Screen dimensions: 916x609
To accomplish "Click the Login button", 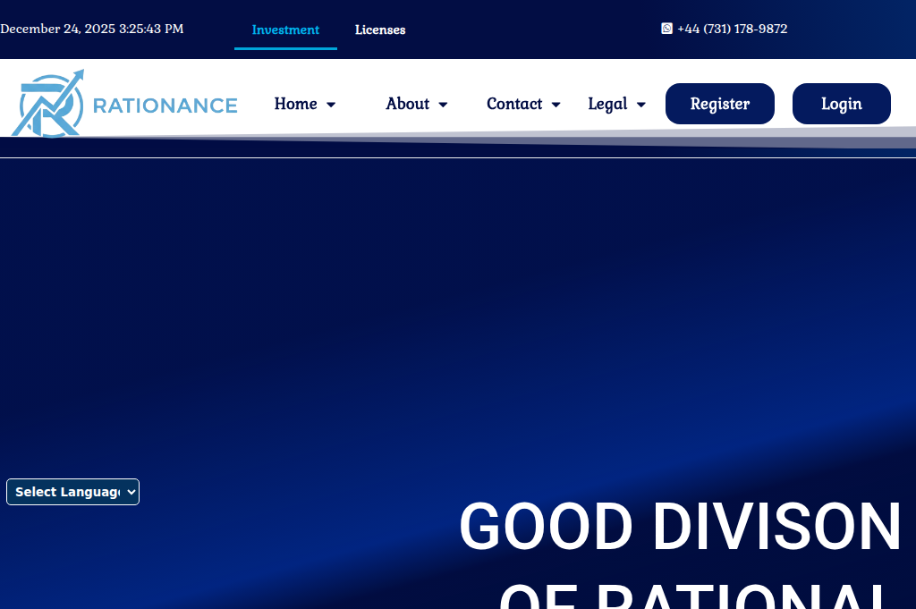I will (x=841, y=104).
